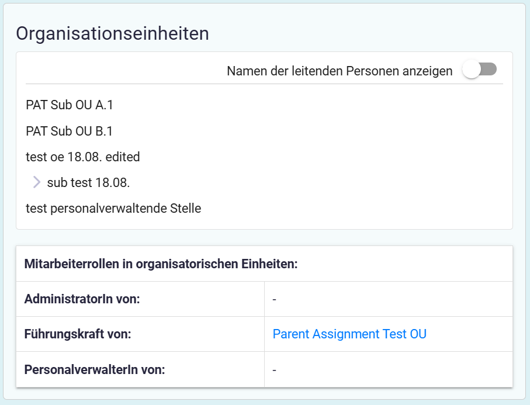Click the dash value beside AdministratorIn von
Screen dimensions: 530x405
tap(274, 300)
